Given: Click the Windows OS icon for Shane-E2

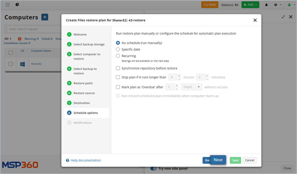Looking at the screenshot, I should pyautogui.click(x=23, y=64).
